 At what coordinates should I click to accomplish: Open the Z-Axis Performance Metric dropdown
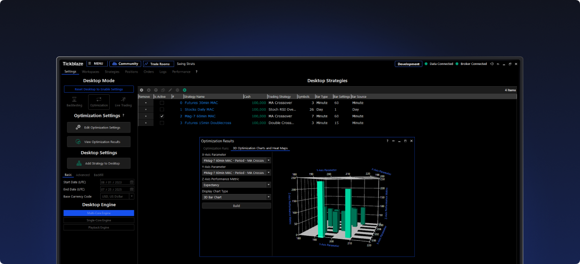[236, 185]
